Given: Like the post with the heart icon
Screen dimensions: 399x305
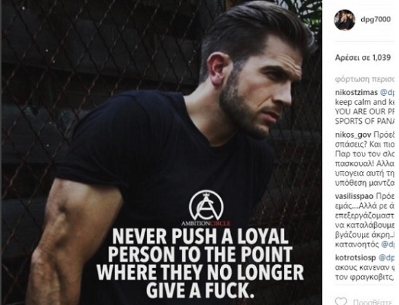Looking at the screenshot, I should click(x=341, y=302).
